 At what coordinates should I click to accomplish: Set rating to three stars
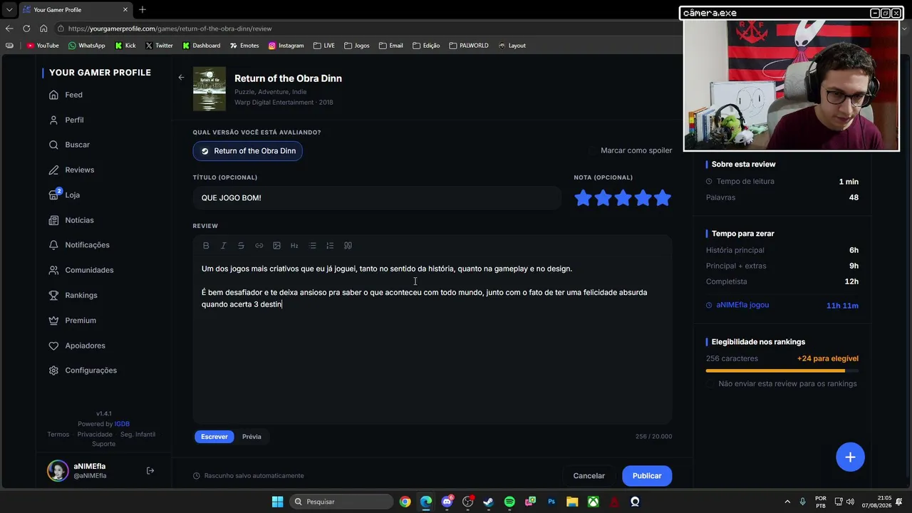(623, 198)
